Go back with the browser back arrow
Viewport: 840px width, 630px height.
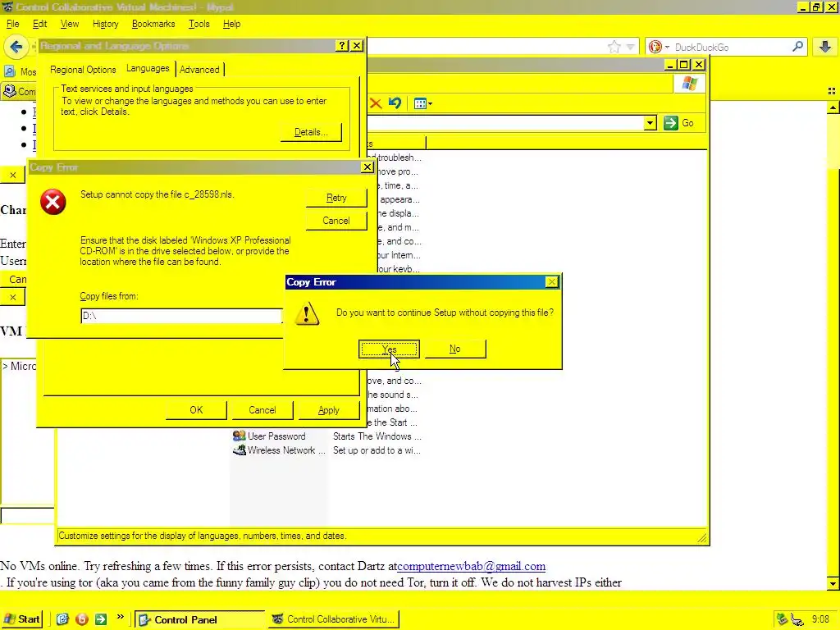16,47
